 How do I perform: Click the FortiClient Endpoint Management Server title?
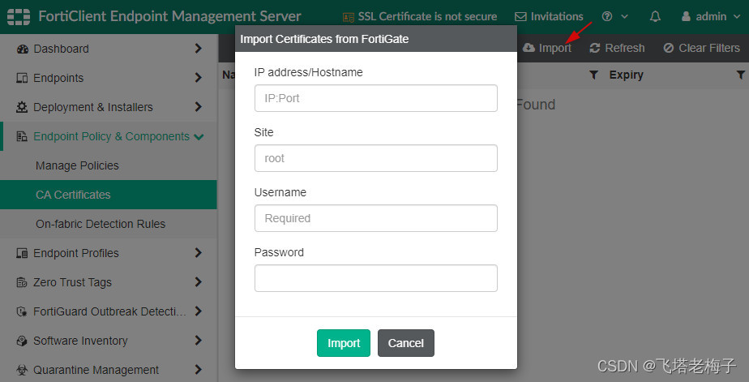[x=169, y=17]
